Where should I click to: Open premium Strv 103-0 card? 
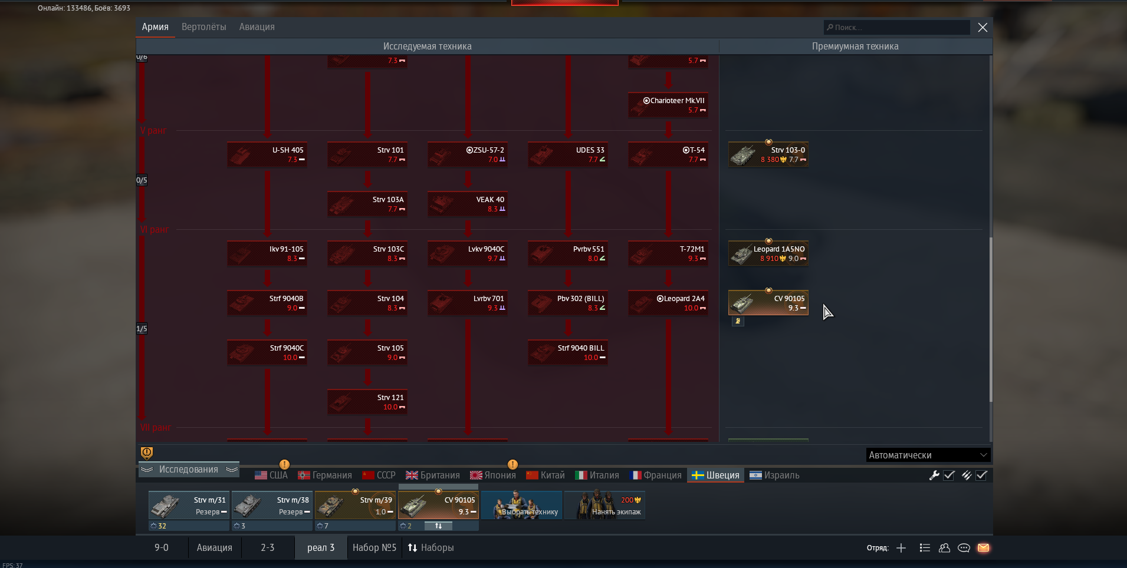[768, 154]
